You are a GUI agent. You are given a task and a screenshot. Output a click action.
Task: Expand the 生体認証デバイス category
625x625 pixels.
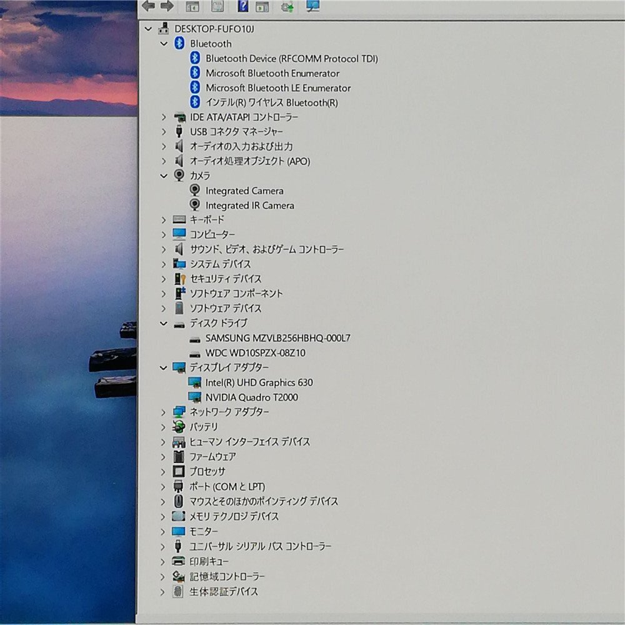pos(164,591)
